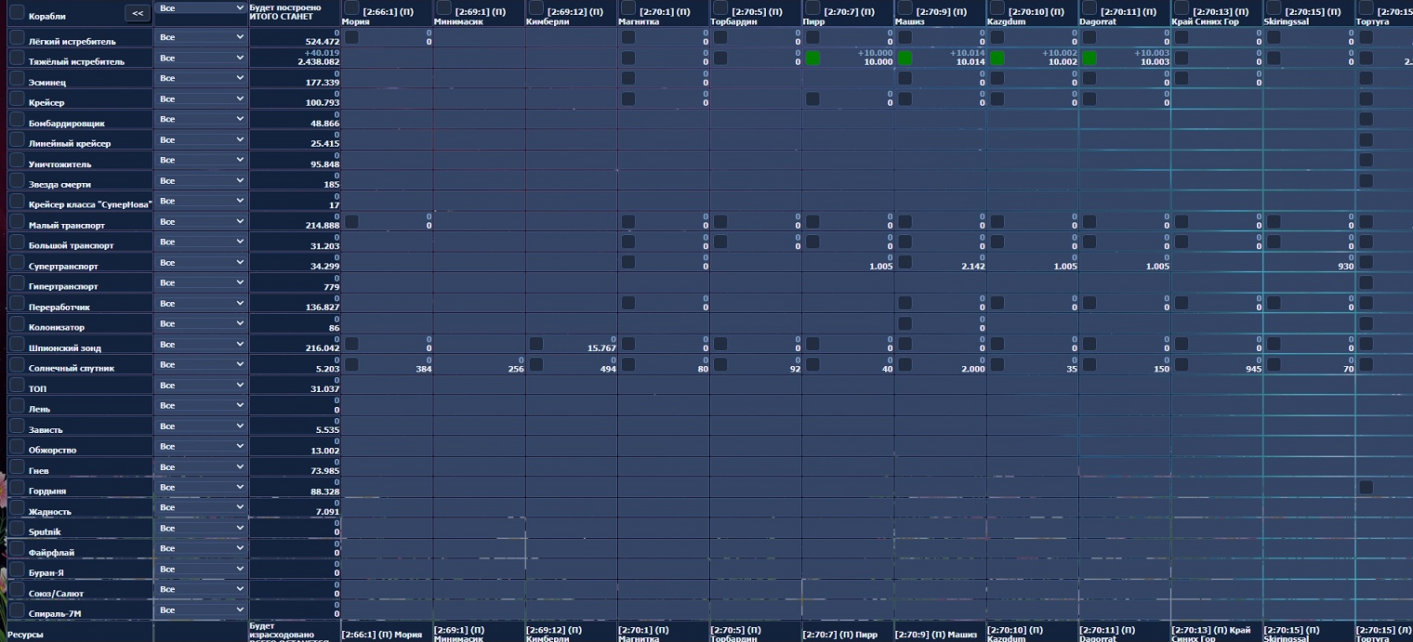Uncheck green Тяжёлый истребитель box under Kazgdum

[997, 59]
